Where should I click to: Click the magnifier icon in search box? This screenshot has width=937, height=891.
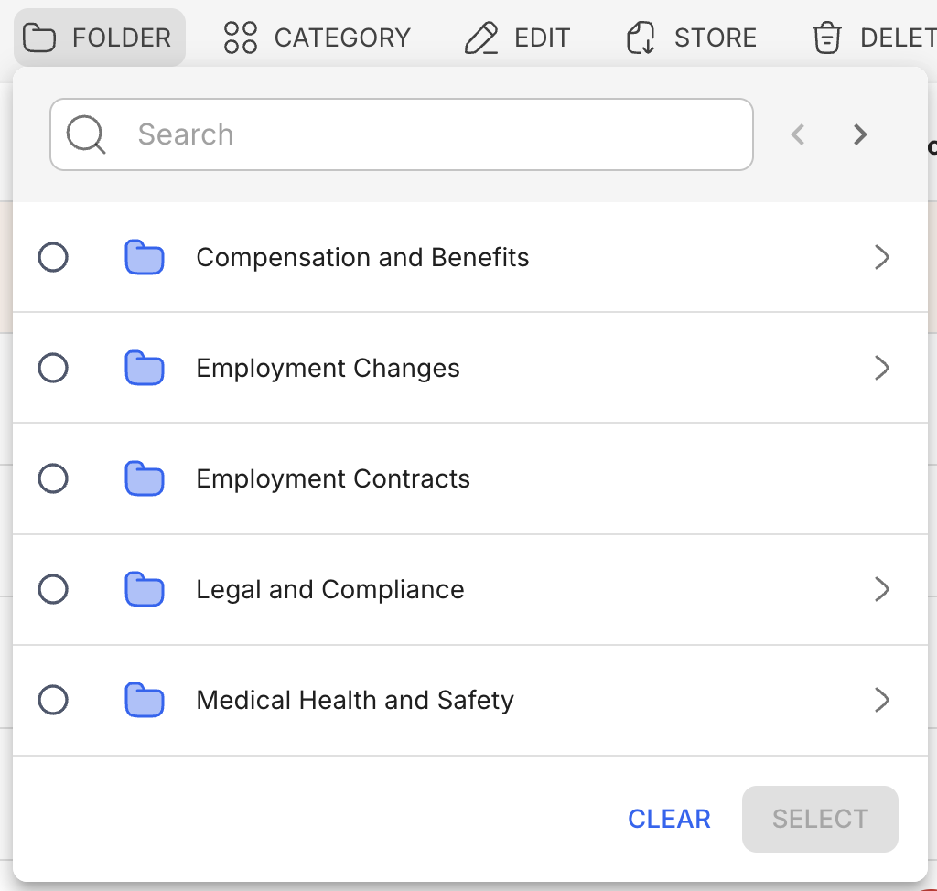tap(87, 134)
